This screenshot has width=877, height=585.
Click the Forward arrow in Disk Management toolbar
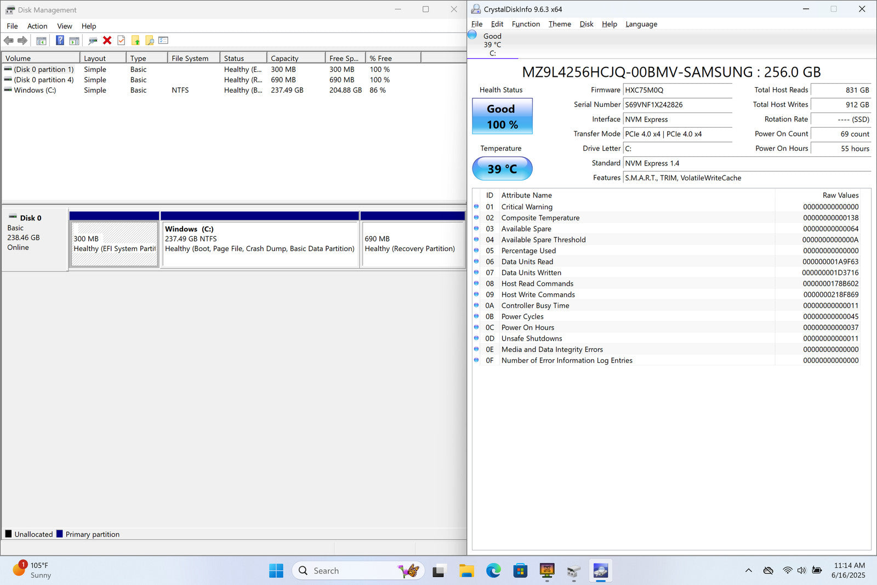[x=22, y=41]
